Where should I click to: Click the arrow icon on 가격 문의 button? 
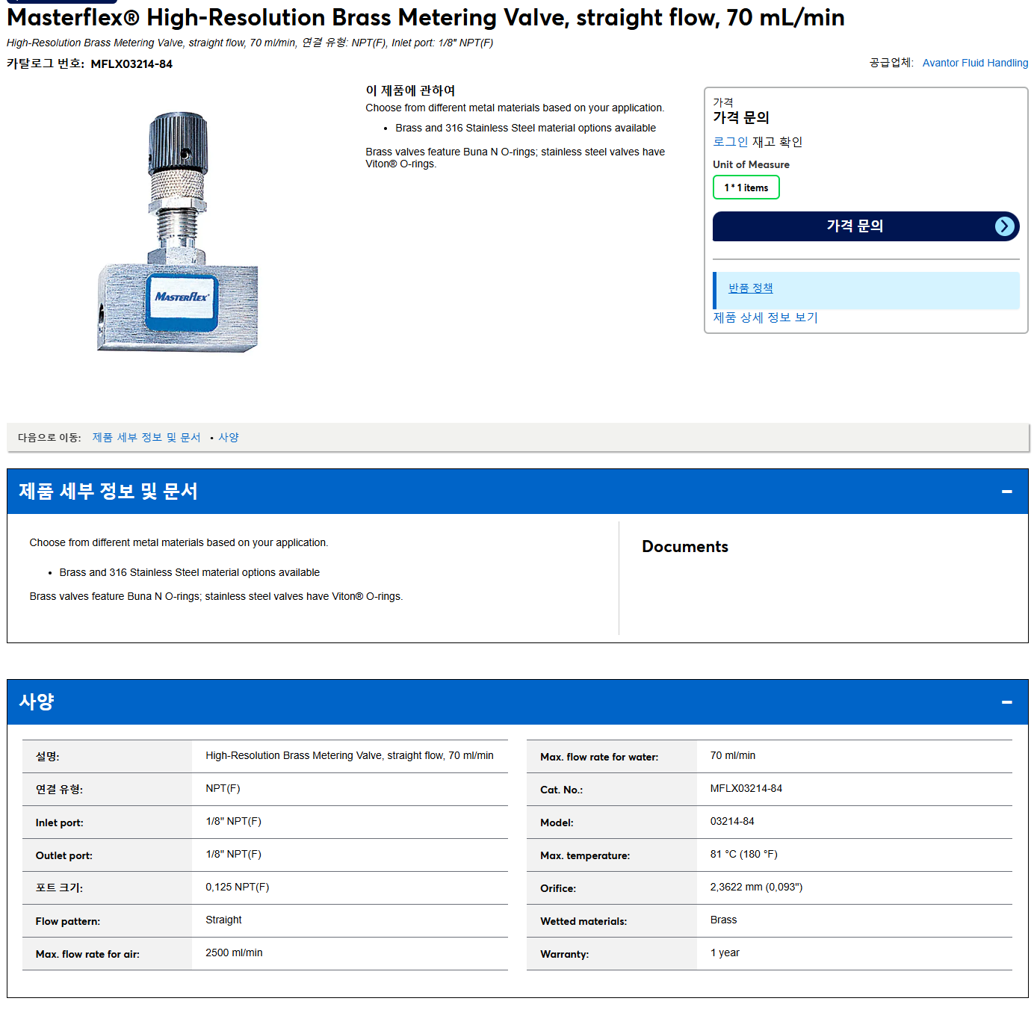tap(1005, 226)
